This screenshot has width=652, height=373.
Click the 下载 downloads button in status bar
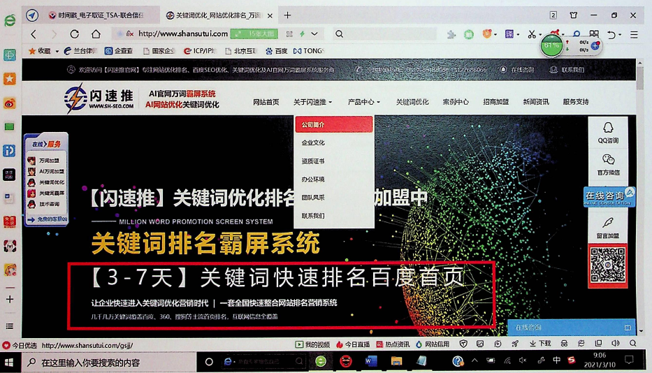(540, 344)
